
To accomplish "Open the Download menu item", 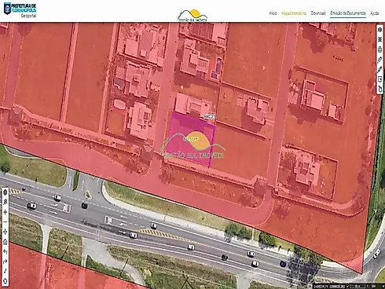I will [x=318, y=13].
